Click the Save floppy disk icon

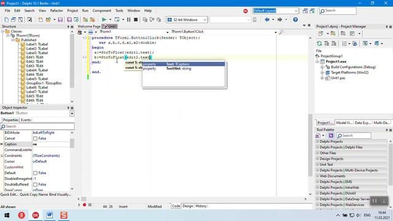[60, 20]
